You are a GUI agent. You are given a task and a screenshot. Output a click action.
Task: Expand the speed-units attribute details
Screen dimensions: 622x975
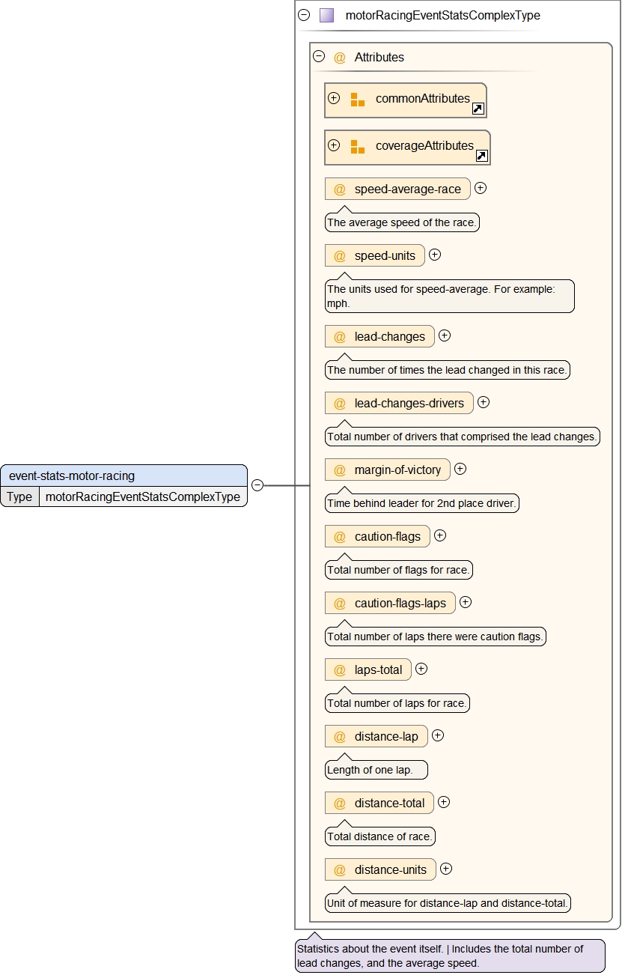(x=435, y=255)
